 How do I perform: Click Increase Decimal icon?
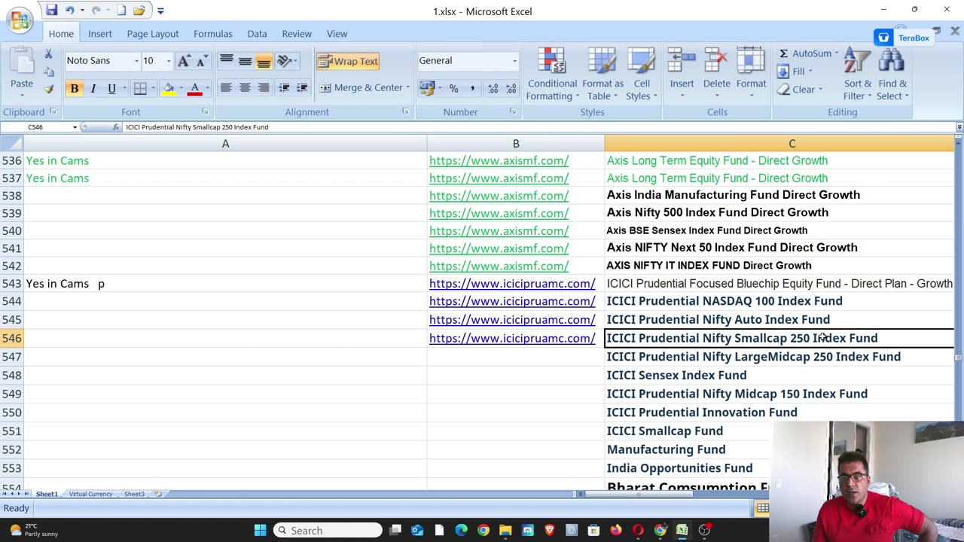point(493,88)
